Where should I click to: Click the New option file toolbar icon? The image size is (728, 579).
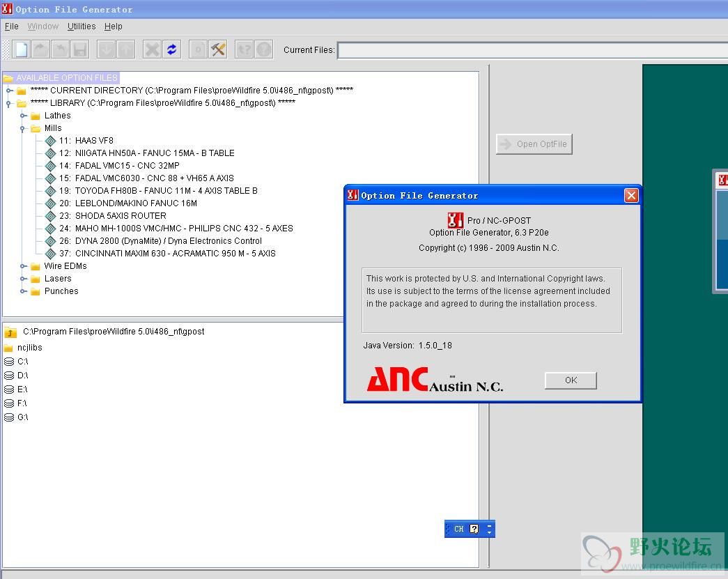click(22, 49)
